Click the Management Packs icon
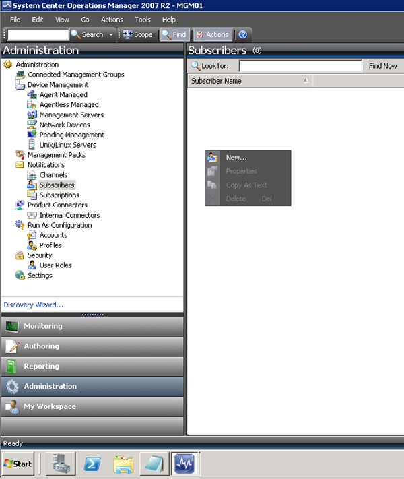 click(x=20, y=154)
